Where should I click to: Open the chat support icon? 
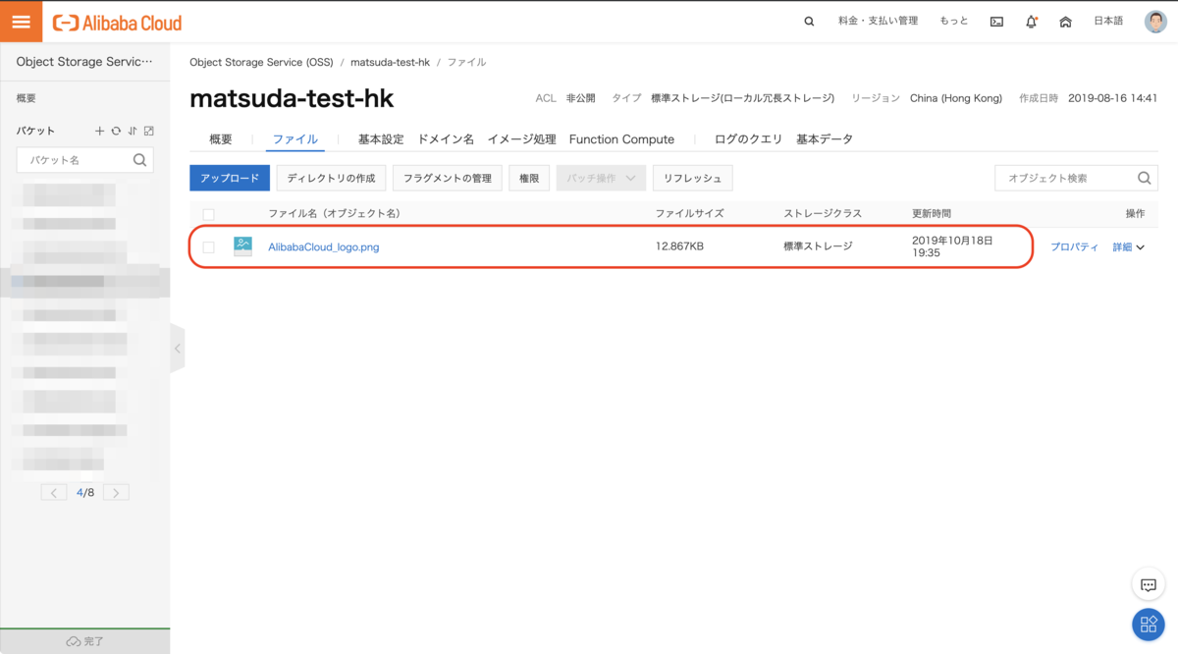point(1148,585)
